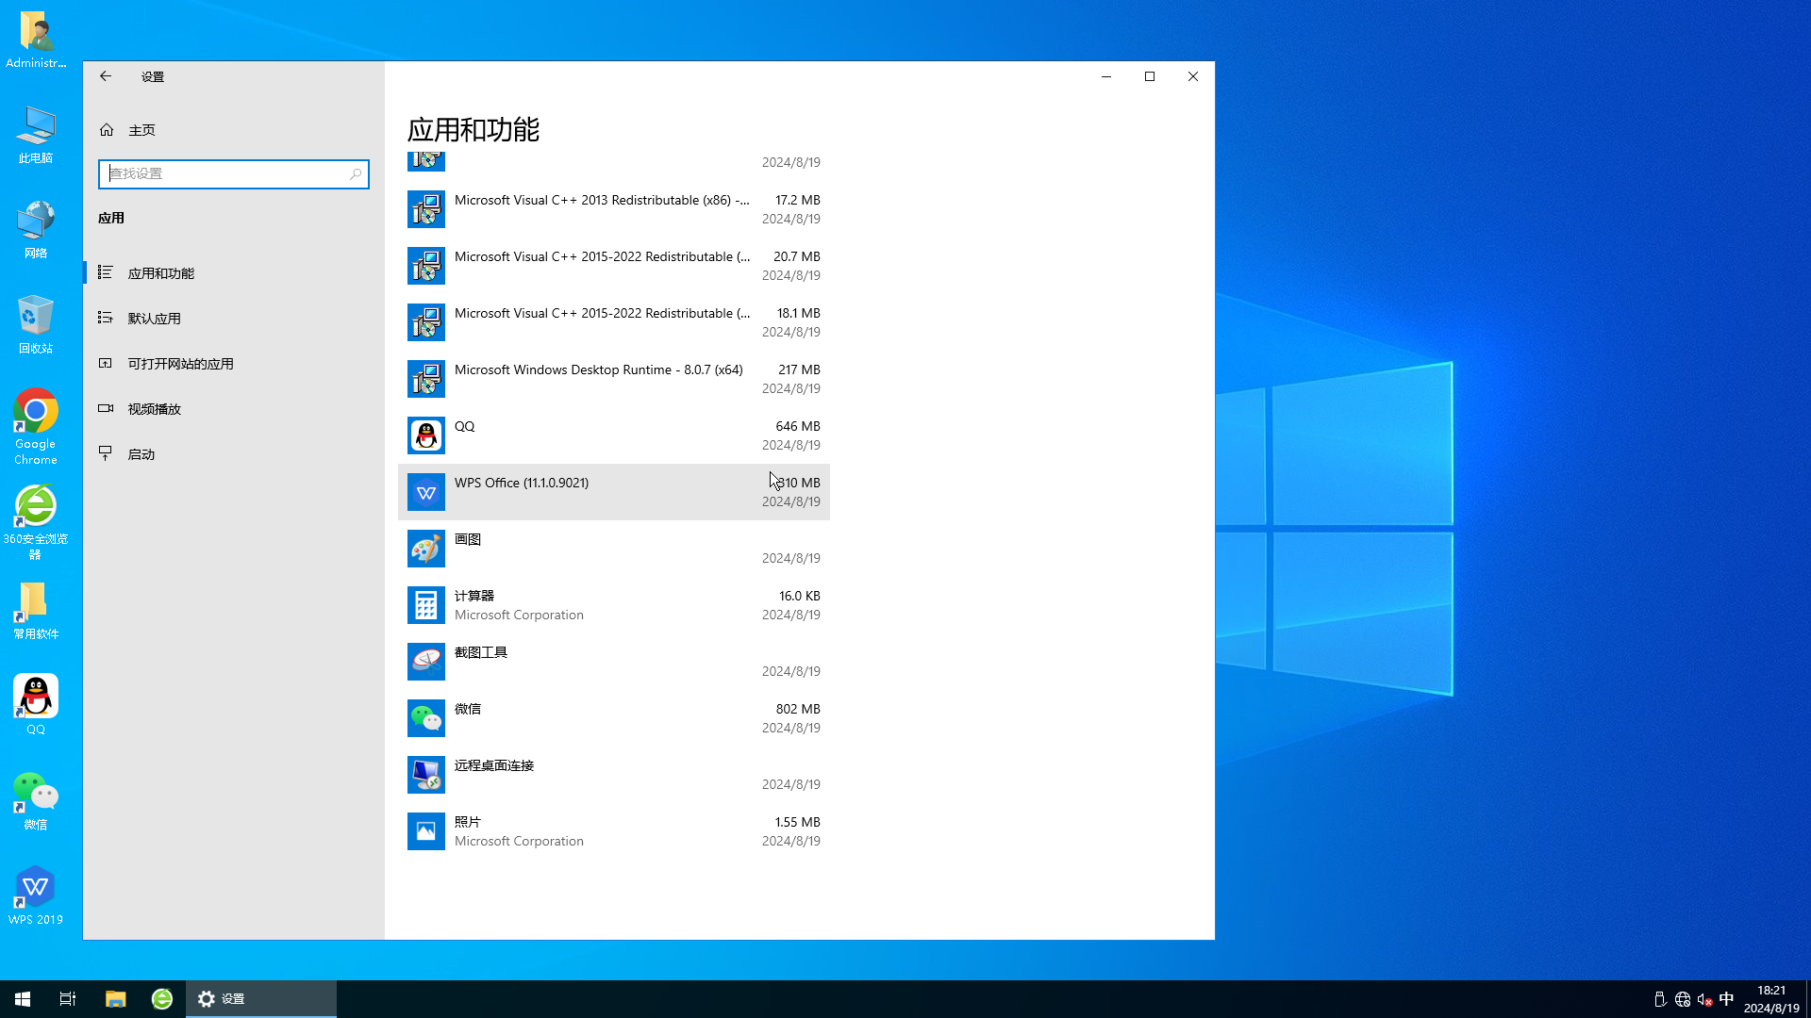Launch Google Chrome from desktop
The height and width of the screenshot is (1018, 1811).
click(x=36, y=427)
